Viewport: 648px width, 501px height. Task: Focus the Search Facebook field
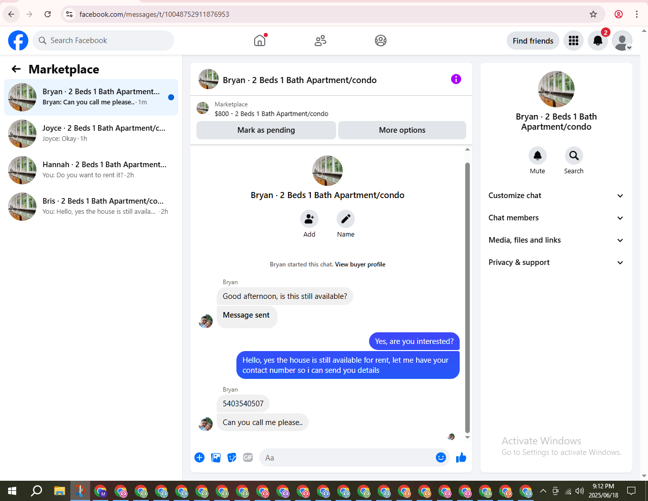103,41
